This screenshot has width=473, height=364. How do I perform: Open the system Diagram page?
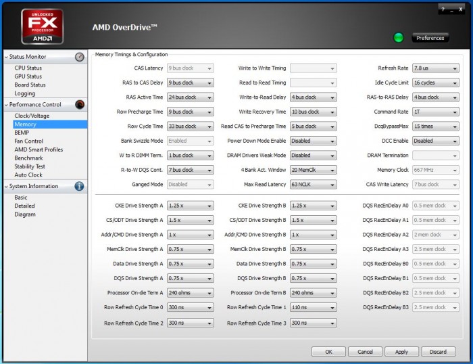[x=25, y=214]
